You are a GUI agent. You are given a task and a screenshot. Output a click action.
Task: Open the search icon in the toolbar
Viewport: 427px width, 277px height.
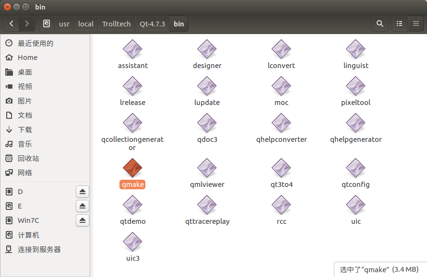coord(380,23)
